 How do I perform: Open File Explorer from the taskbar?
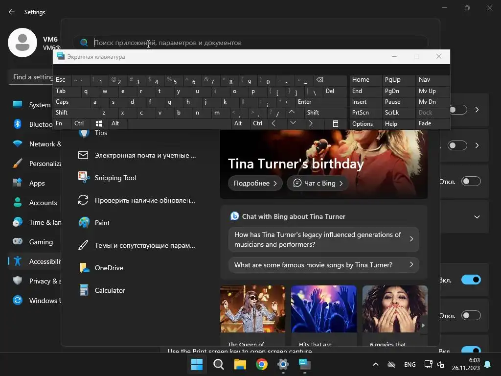(x=240, y=364)
